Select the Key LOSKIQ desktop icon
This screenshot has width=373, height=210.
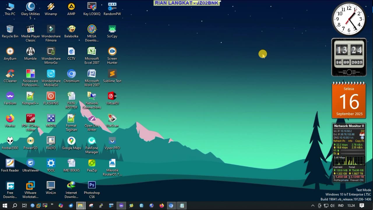(92, 9)
